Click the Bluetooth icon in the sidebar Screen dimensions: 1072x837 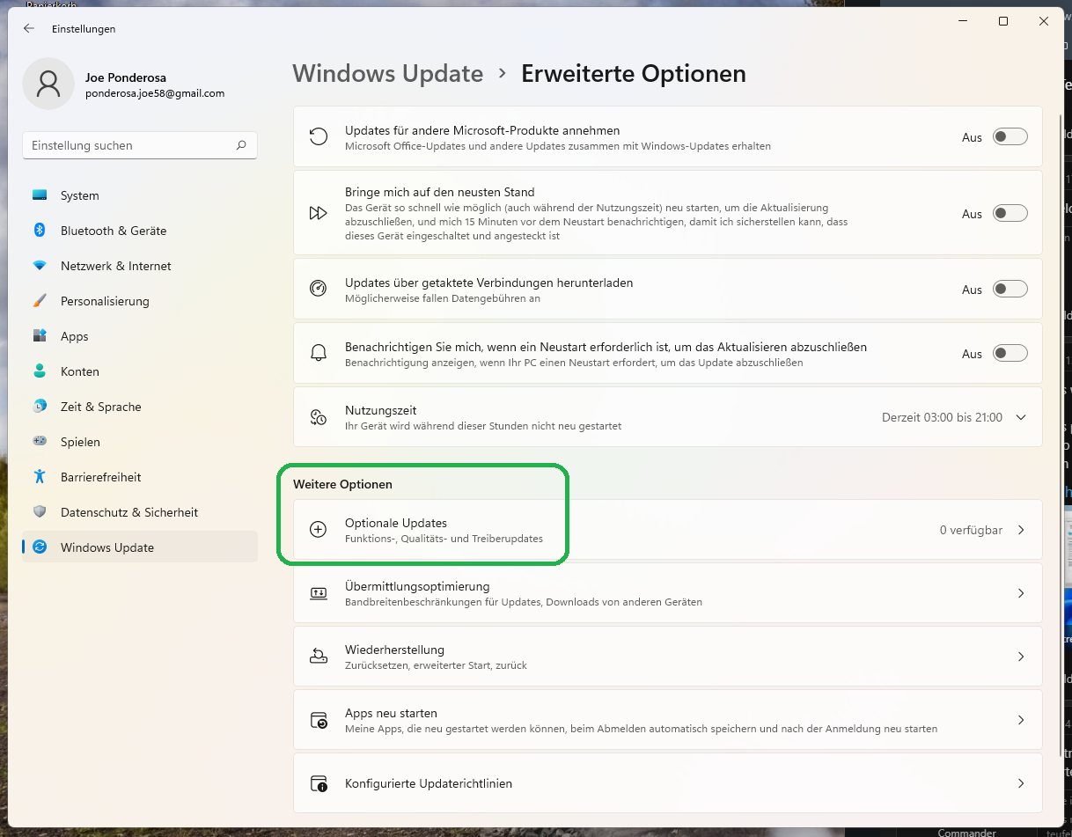click(40, 231)
